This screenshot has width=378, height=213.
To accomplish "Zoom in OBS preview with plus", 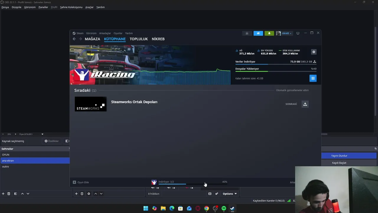I will point(15,134).
